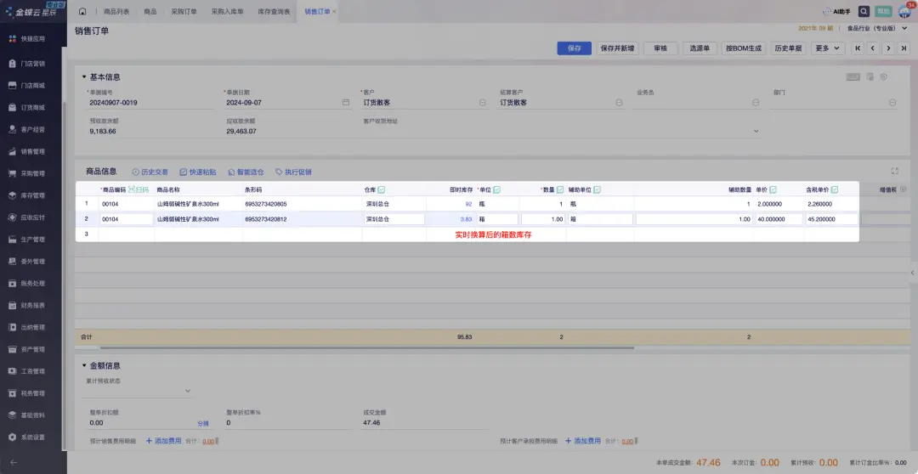Toggle the 数量 column header checkbox

pyautogui.click(x=560, y=189)
